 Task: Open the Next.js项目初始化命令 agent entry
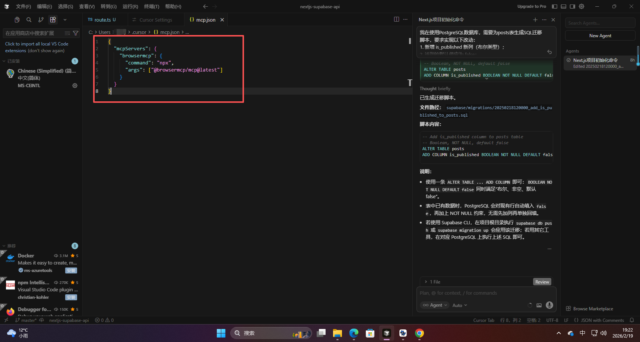pyautogui.click(x=600, y=63)
